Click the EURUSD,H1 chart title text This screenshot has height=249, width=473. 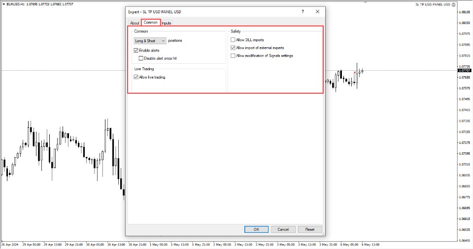[15, 4]
